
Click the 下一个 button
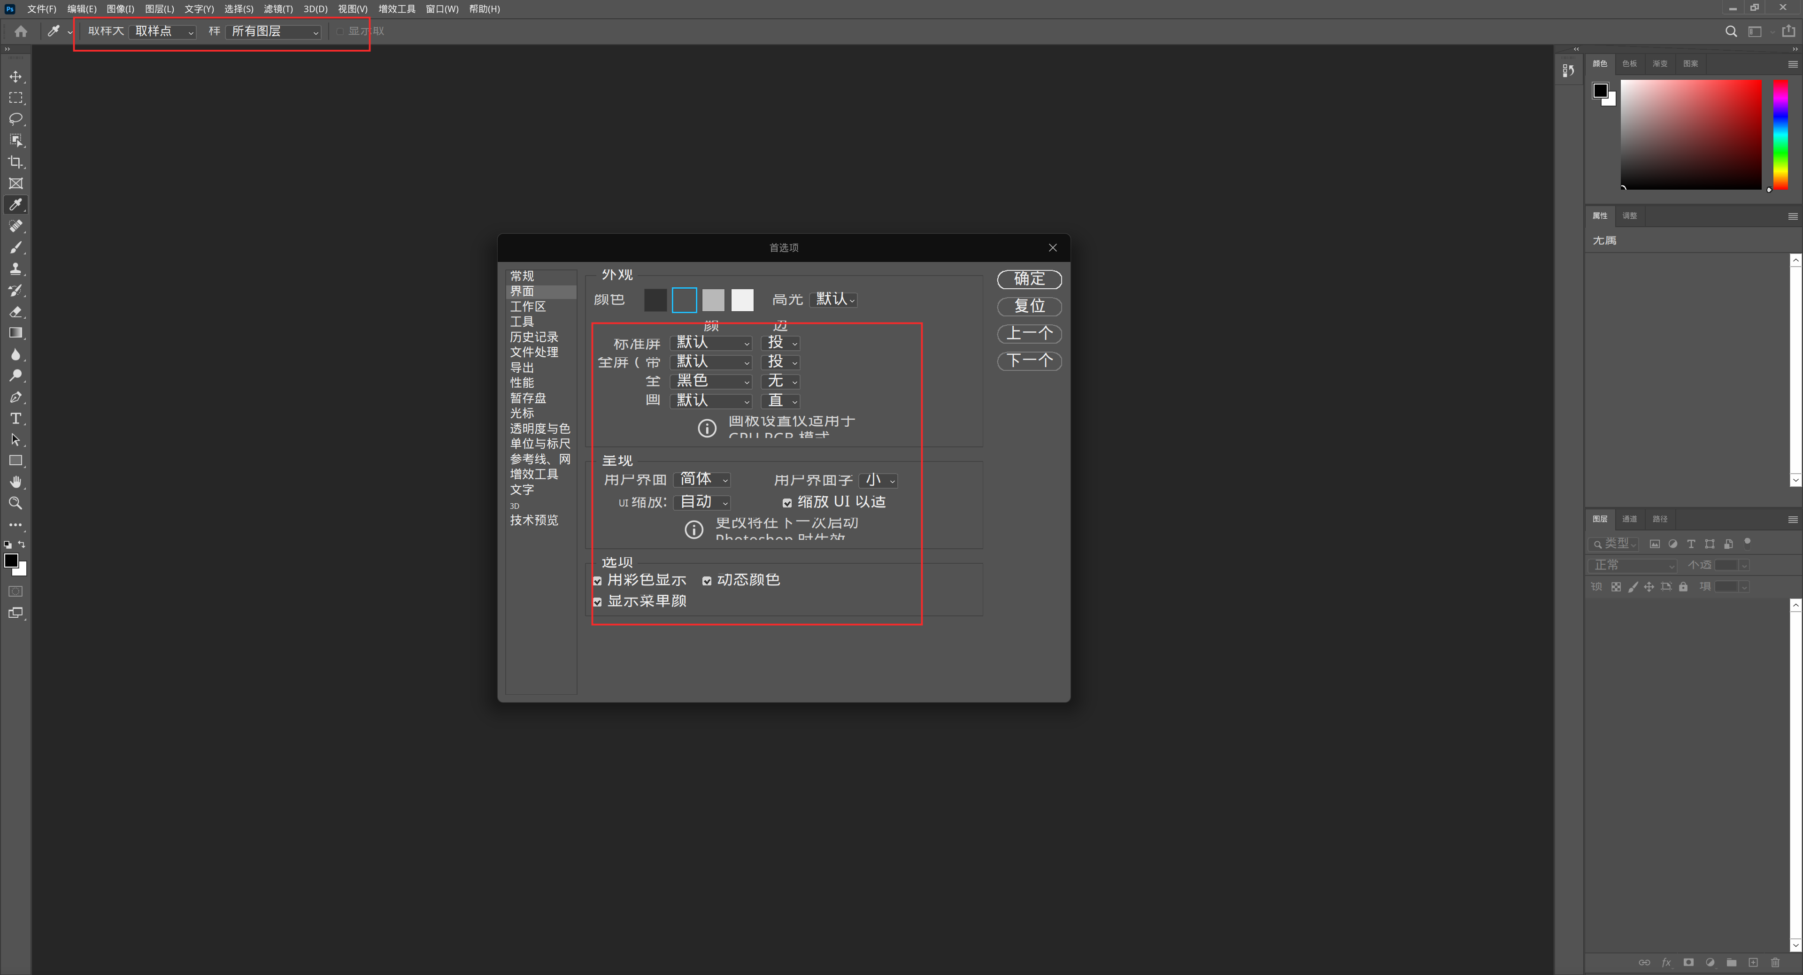coord(1029,361)
